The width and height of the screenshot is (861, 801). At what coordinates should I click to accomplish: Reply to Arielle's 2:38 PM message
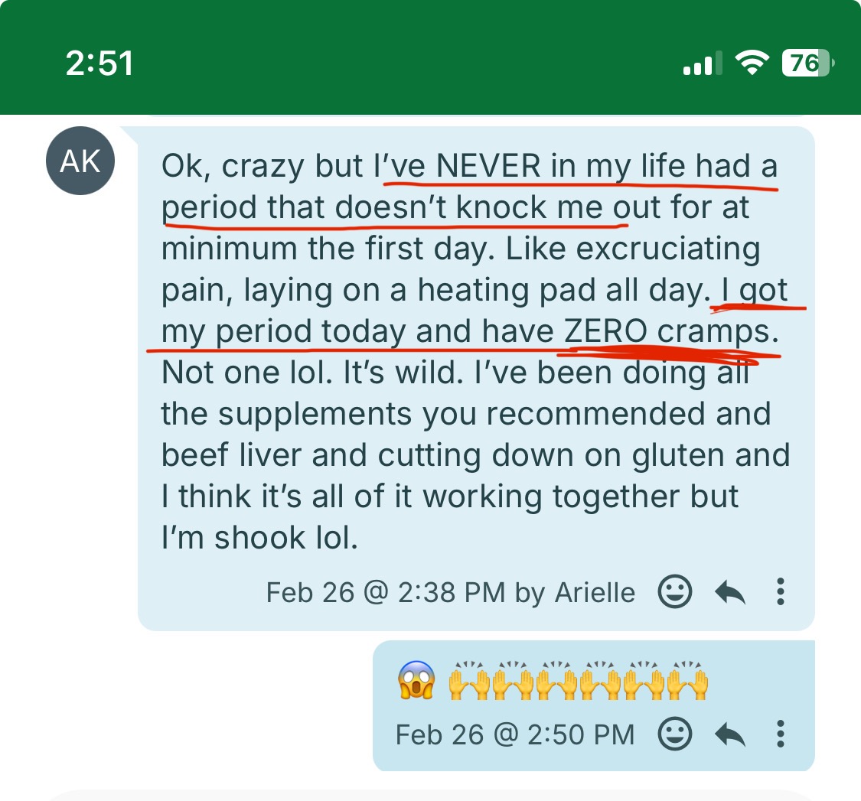(729, 592)
